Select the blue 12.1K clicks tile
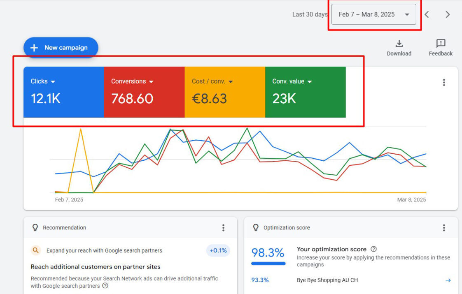The image size is (462, 294). [x=64, y=92]
